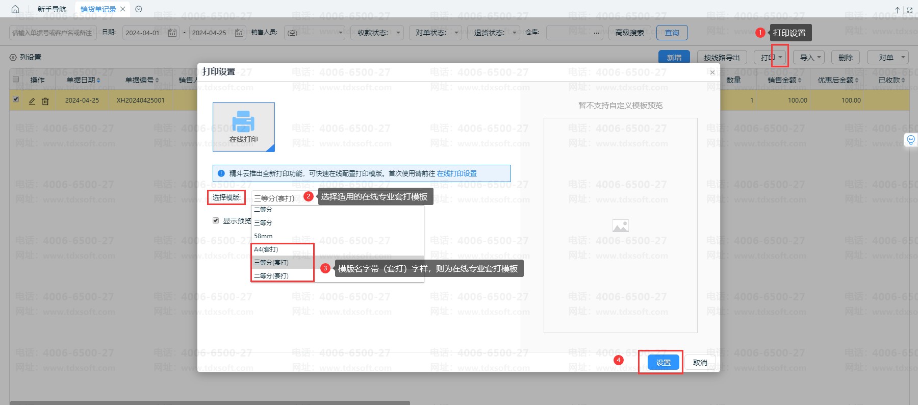Viewport: 918px width, 405px height.
Task: Click the home icon in tab bar
Action: tap(15, 9)
